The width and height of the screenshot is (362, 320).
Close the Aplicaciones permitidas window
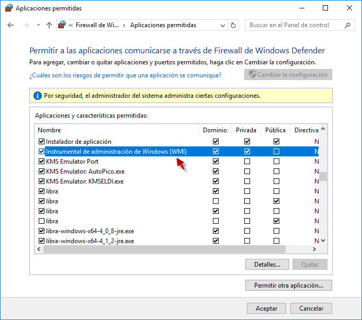(x=349, y=8)
